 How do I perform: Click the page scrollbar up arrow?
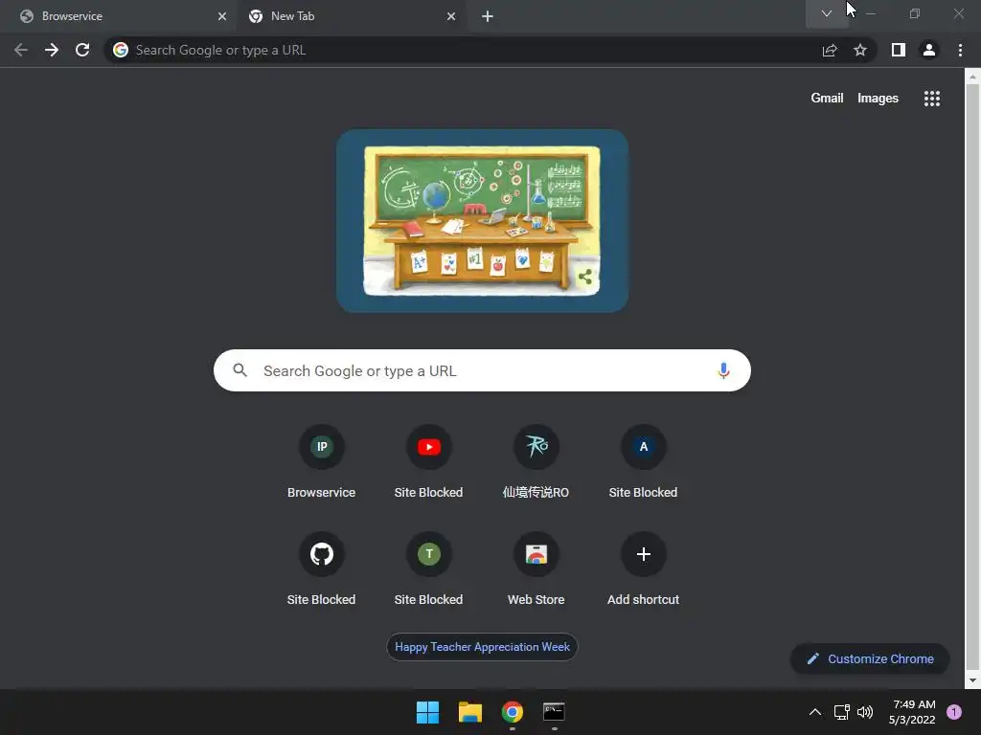pos(972,77)
